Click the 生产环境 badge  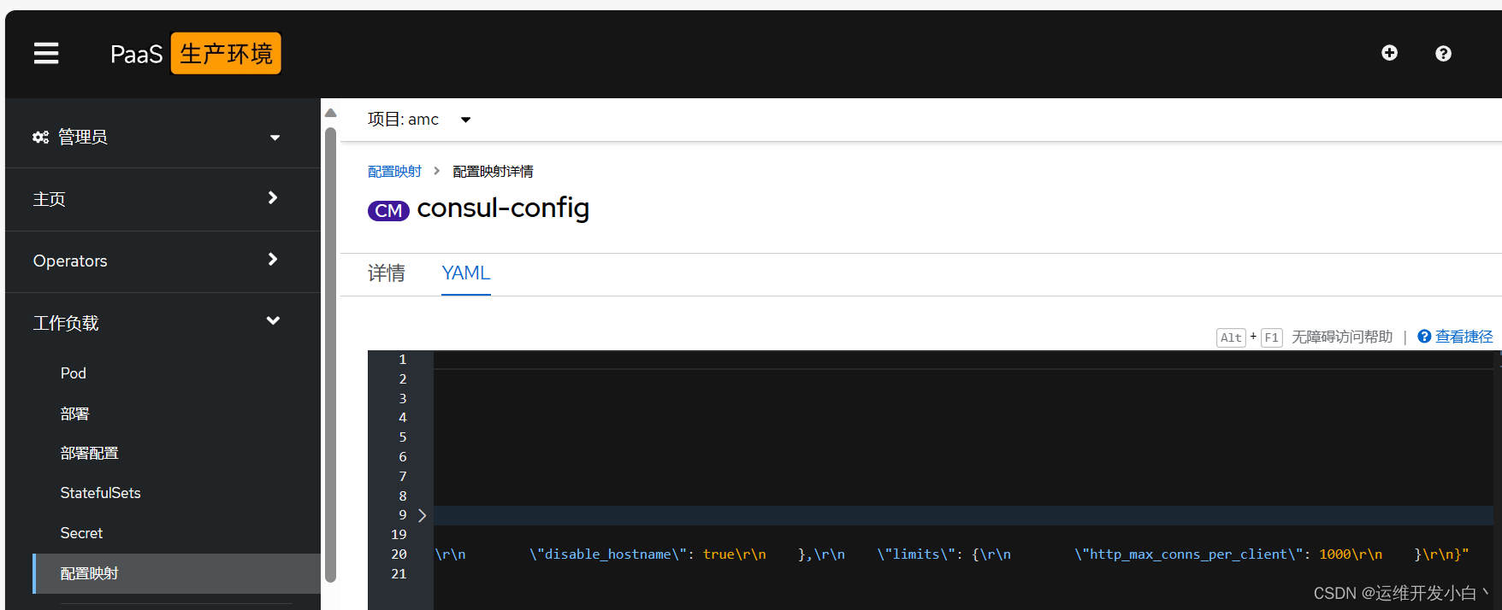225,53
